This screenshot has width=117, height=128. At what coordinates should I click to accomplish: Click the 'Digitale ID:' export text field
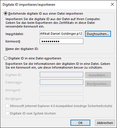62,75
